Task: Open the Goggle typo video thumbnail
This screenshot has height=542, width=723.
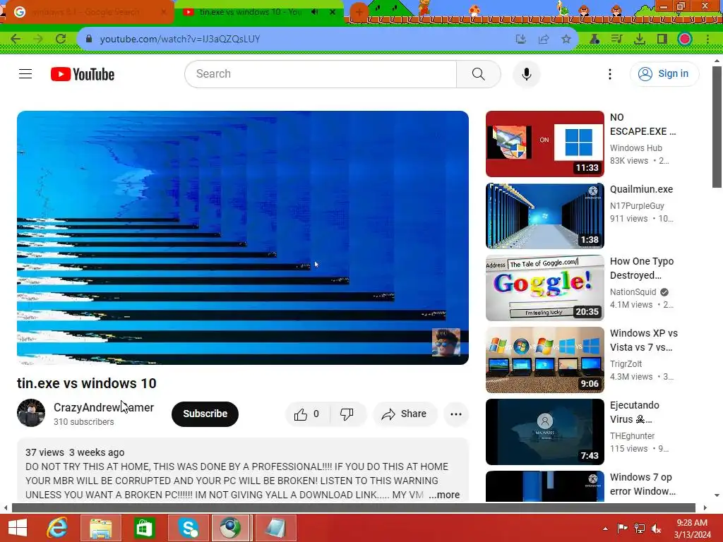Action: pyautogui.click(x=544, y=288)
